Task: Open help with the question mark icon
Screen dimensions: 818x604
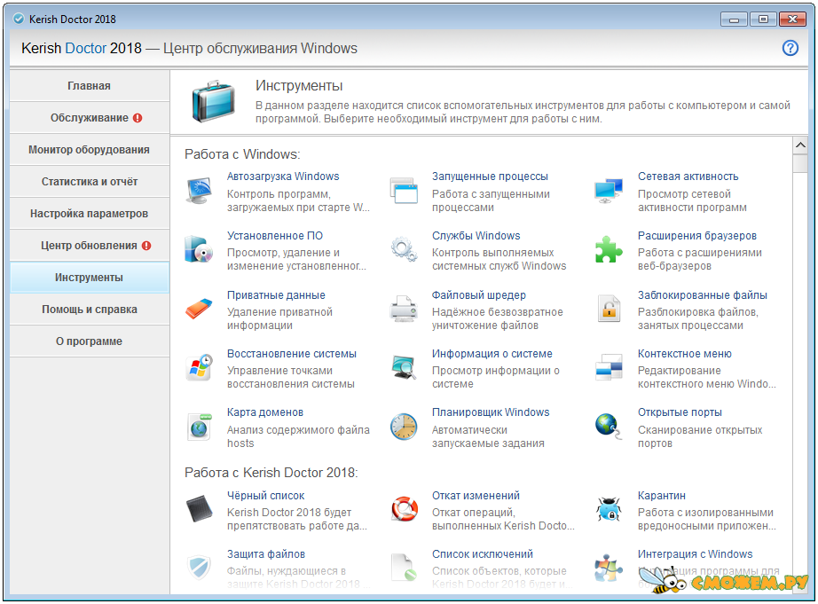Action: tap(790, 48)
